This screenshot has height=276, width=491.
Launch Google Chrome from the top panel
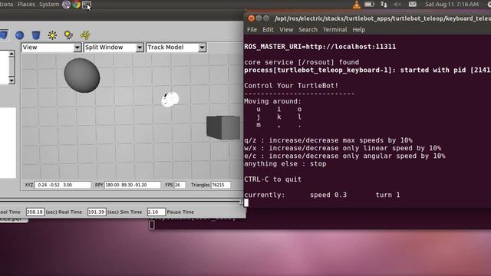(x=76, y=5)
